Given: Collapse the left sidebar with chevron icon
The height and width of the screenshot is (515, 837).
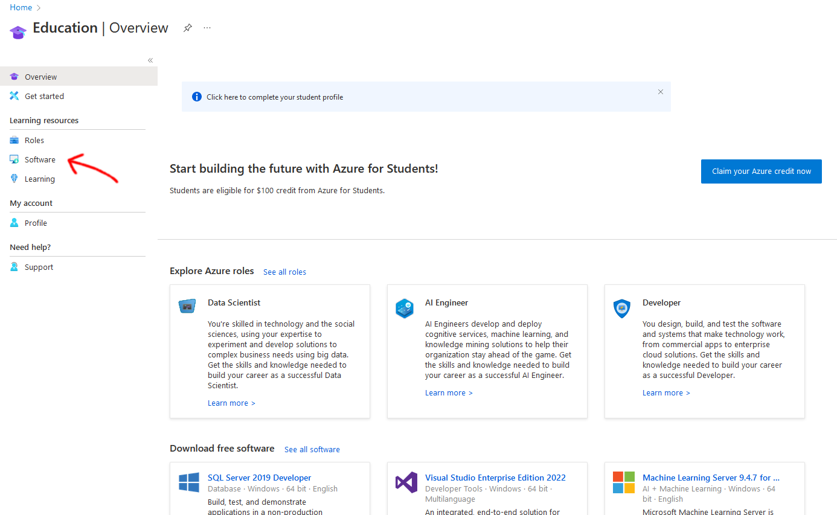Looking at the screenshot, I should (150, 60).
